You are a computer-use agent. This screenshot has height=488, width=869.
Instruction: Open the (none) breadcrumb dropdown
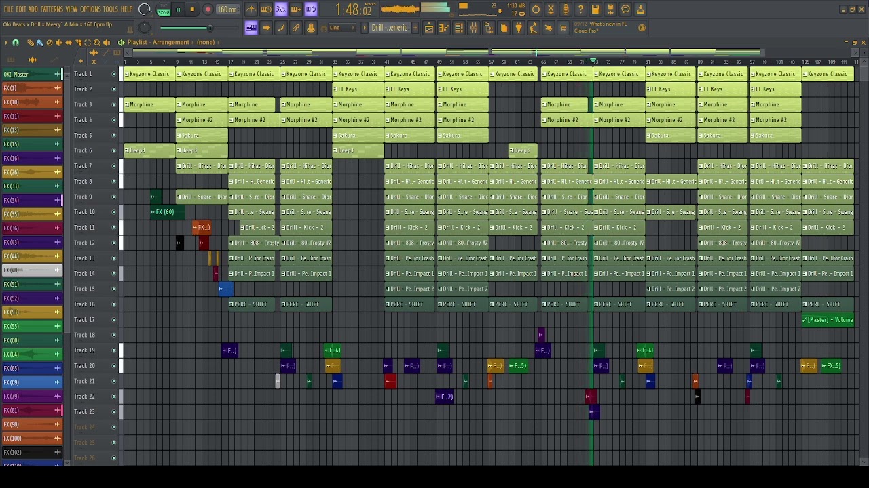click(x=205, y=42)
